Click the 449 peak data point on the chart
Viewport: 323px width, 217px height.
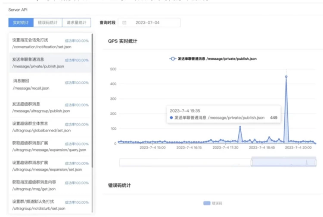[x=286, y=77]
